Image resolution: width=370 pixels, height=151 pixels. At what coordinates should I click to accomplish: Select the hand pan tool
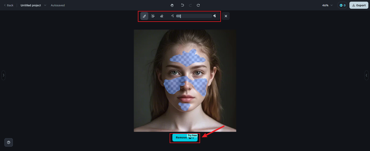[x=172, y=5]
